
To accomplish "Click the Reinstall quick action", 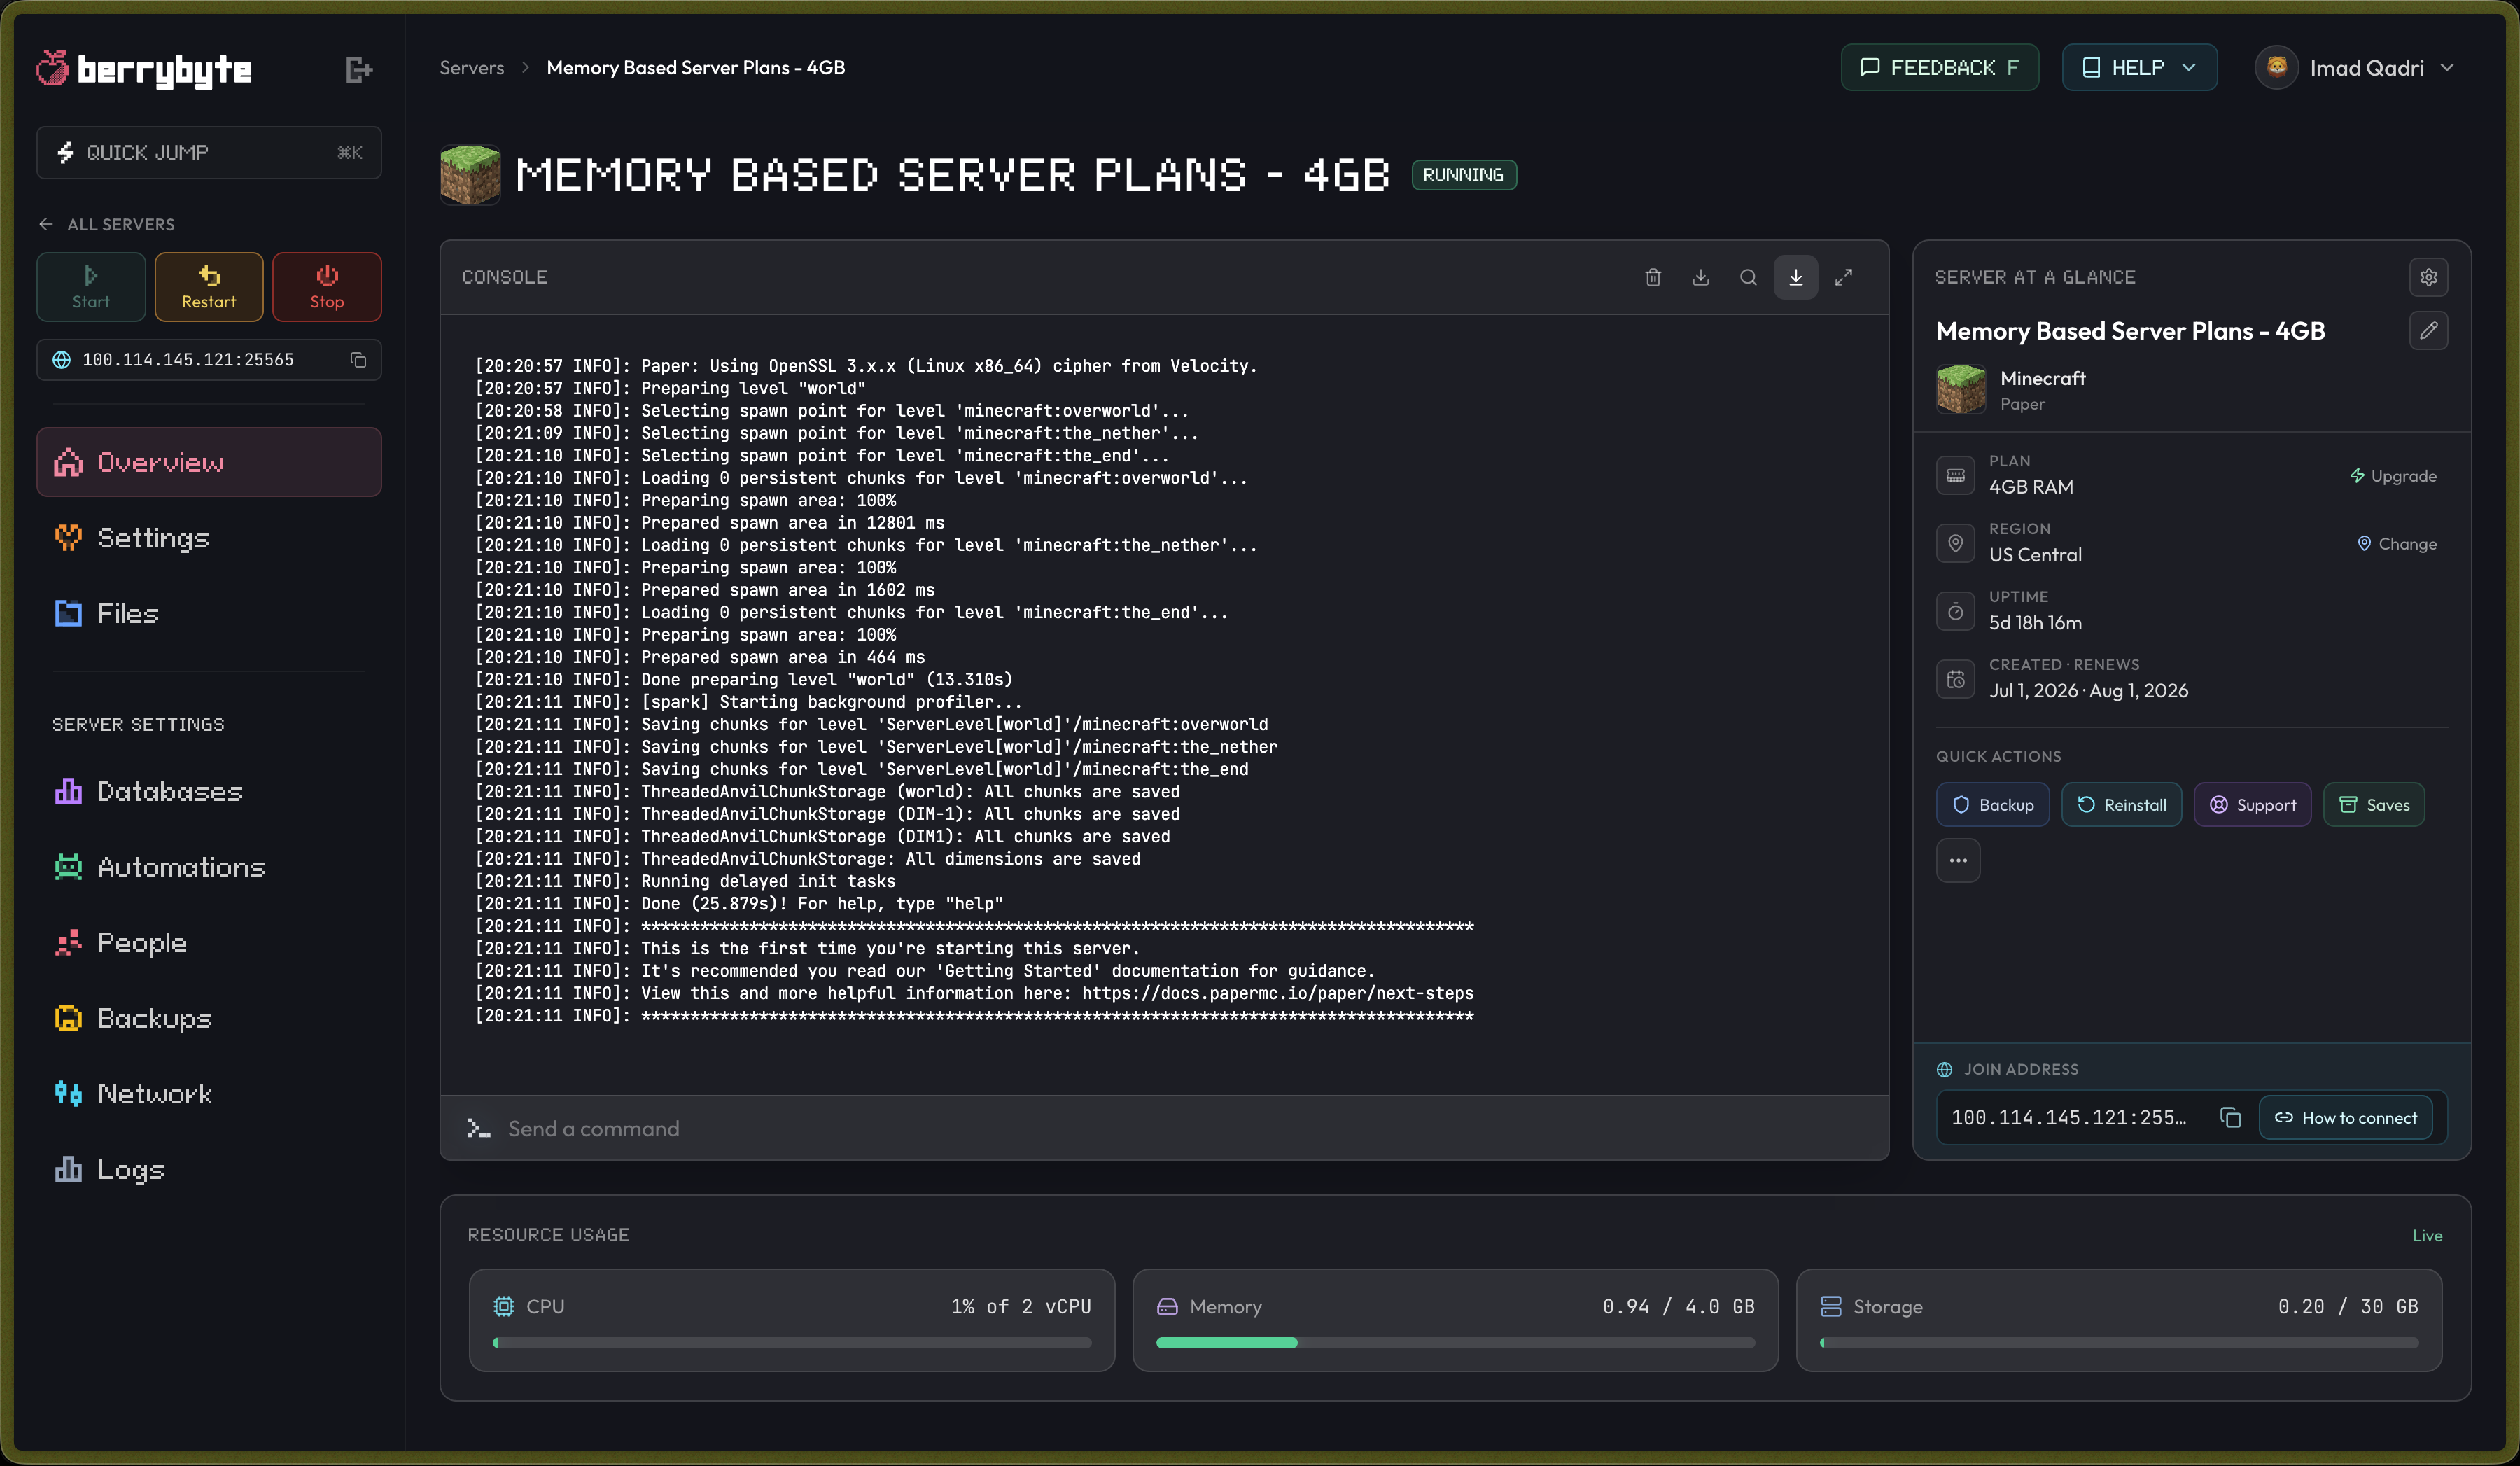I will click(2121, 805).
